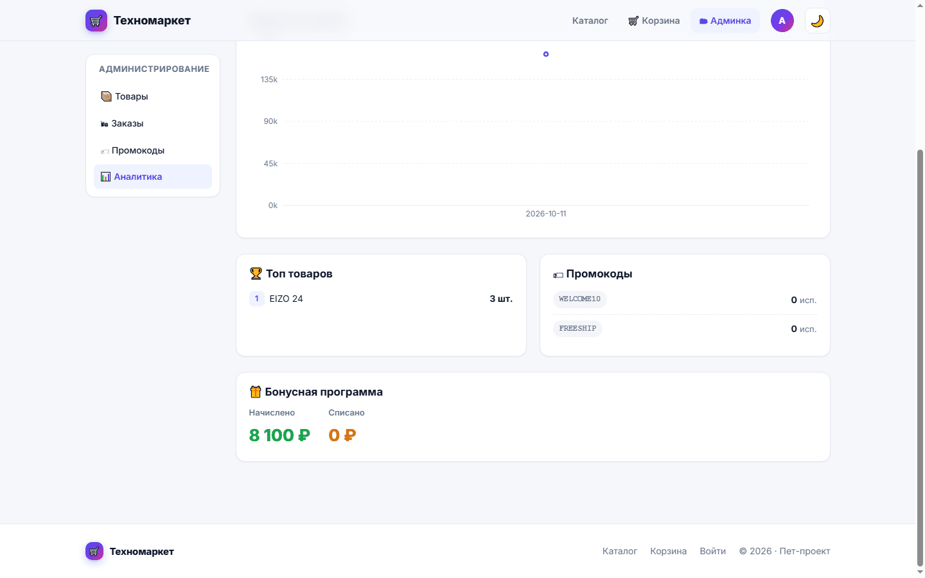Click the usage count for FREESHIP
Viewport: 925px width, 578px height.
click(804, 329)
